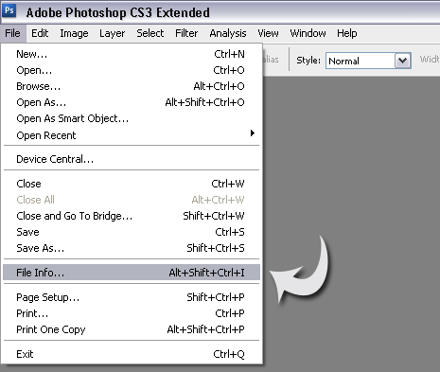
Task: Choose Close with Ctrl+W shortcut
Action: click(132, 184)
